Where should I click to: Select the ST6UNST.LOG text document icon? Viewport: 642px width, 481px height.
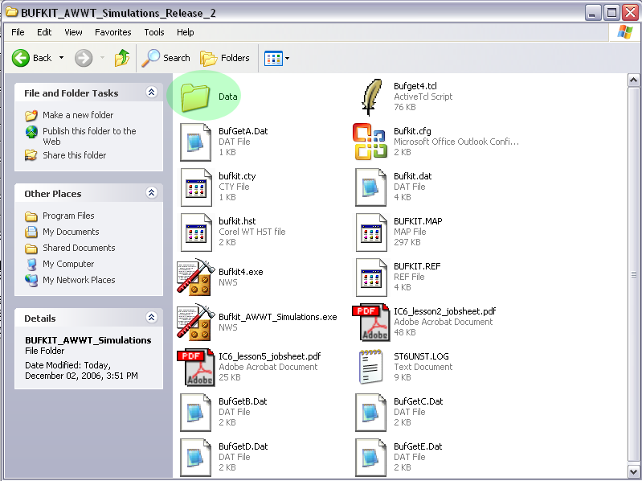coord(371,368)
